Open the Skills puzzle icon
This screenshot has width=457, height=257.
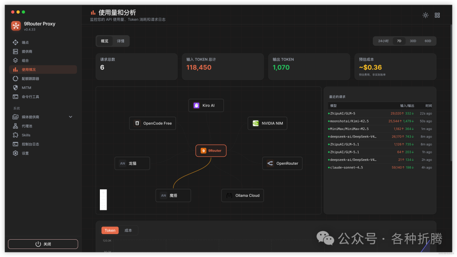[x=16, y=135]
